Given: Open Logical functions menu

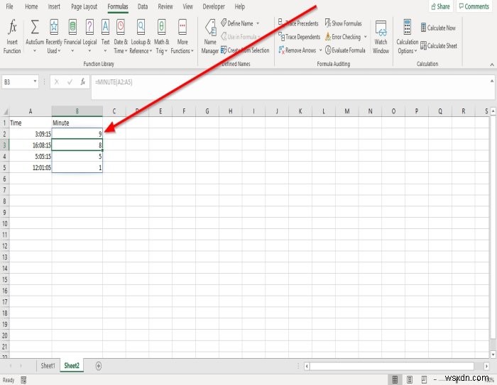Looking at the screenshot, I should tap(89, 36).
